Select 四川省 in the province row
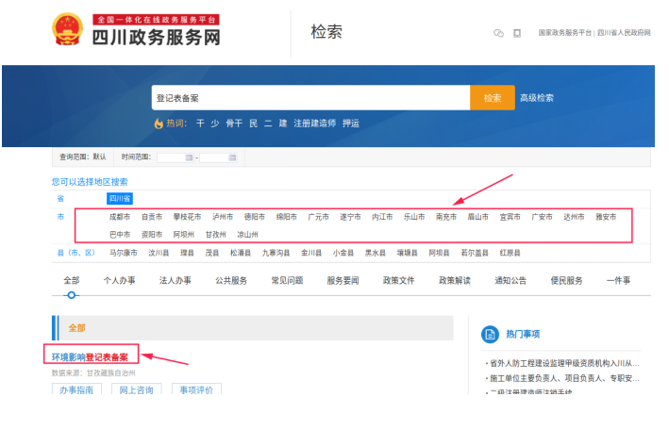This screenshot has height=430, width=669. click(x=120, y=199)
